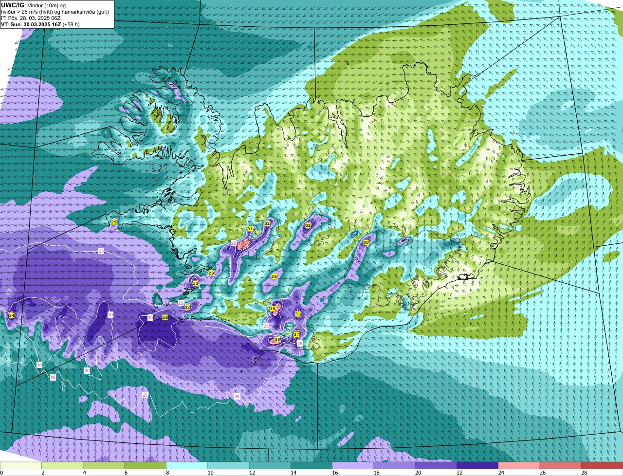
Task: Click the 24–26 m/s light pink legend swatch
Action: [x=519, y=465]
